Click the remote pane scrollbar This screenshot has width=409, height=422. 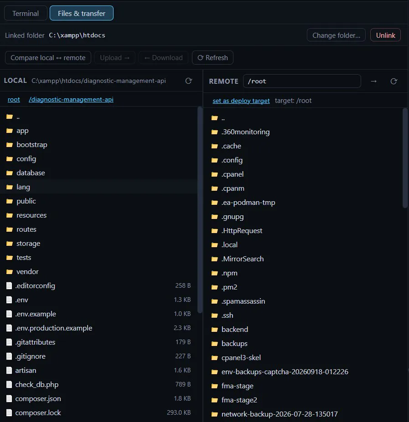pyautogui.click(x=405, y=158)
